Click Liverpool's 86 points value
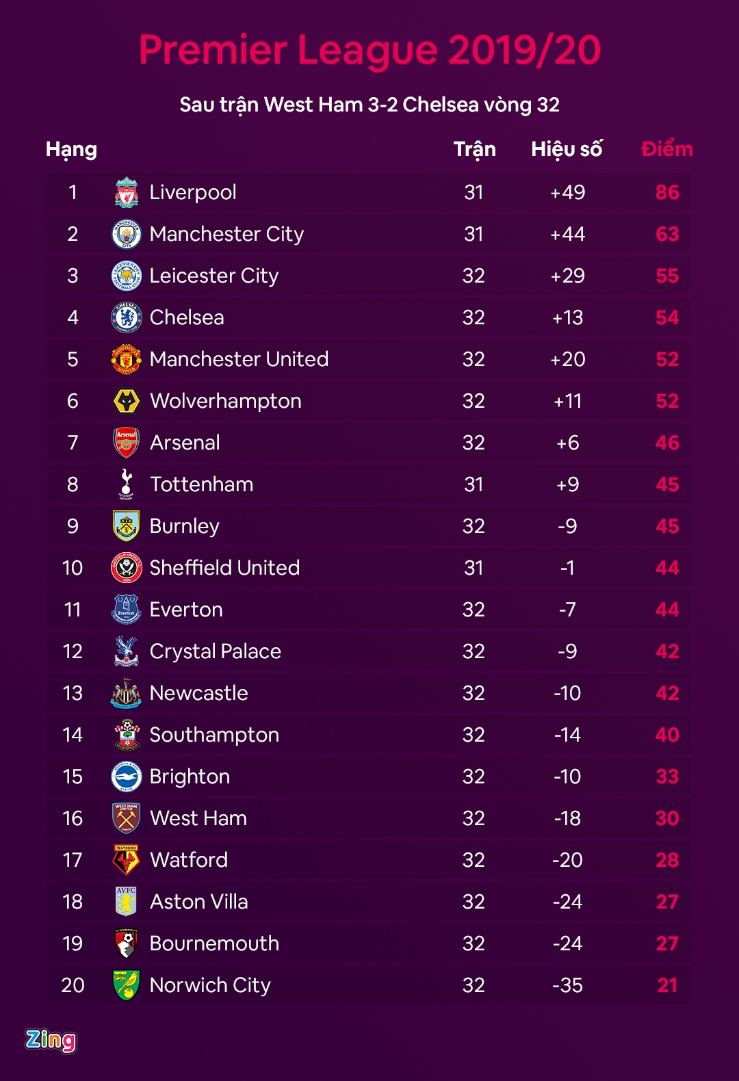The image size is (739, 1081). tap(667, 192)
